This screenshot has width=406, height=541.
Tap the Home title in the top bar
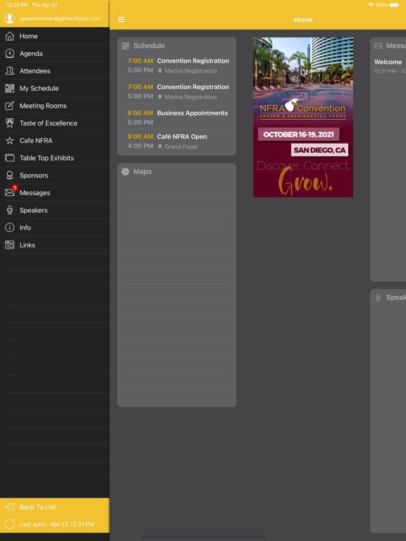(303, 20)
